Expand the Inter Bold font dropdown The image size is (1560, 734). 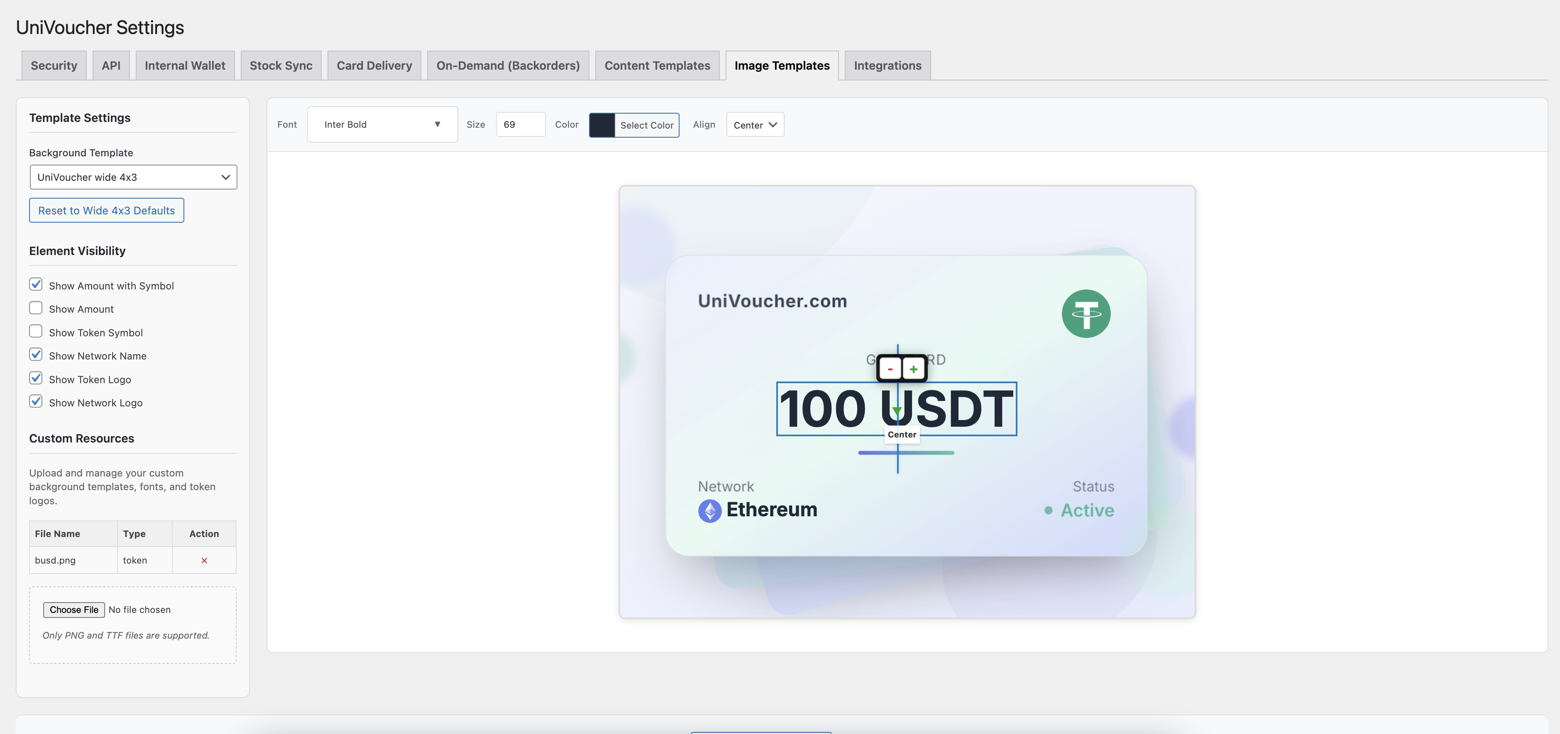click(382, 125)
